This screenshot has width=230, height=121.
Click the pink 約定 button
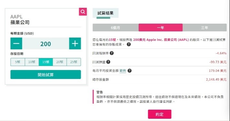coord(159,114)
